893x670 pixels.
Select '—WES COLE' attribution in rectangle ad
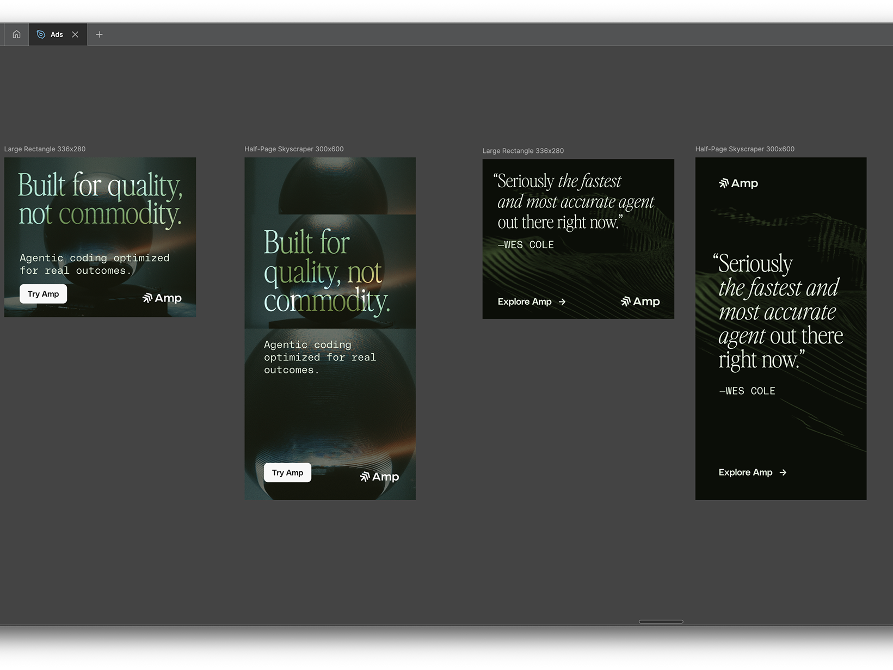[x=526, y=245]
